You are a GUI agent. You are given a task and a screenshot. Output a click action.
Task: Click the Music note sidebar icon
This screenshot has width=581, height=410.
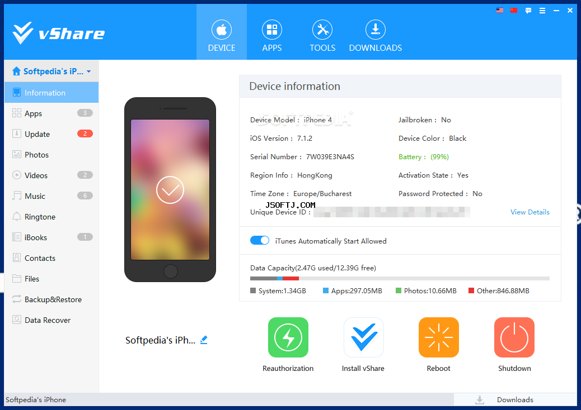pos(17,196)
